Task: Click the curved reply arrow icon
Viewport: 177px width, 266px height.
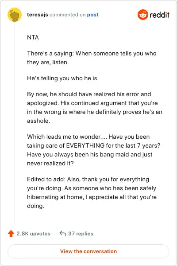Action: point(63,234)
